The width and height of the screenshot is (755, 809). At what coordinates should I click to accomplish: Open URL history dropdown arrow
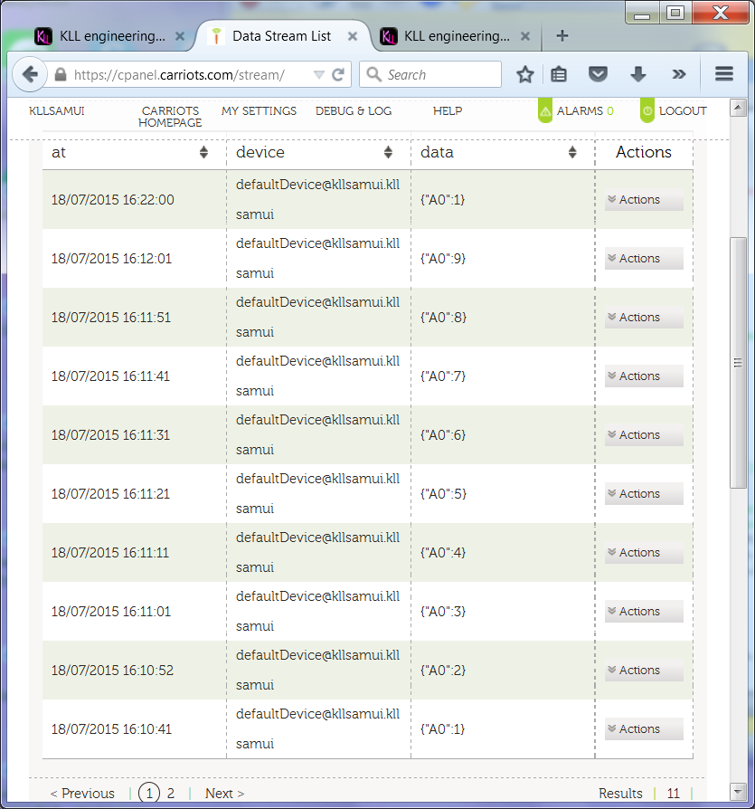pyautogui.click(x=318, y=75)
